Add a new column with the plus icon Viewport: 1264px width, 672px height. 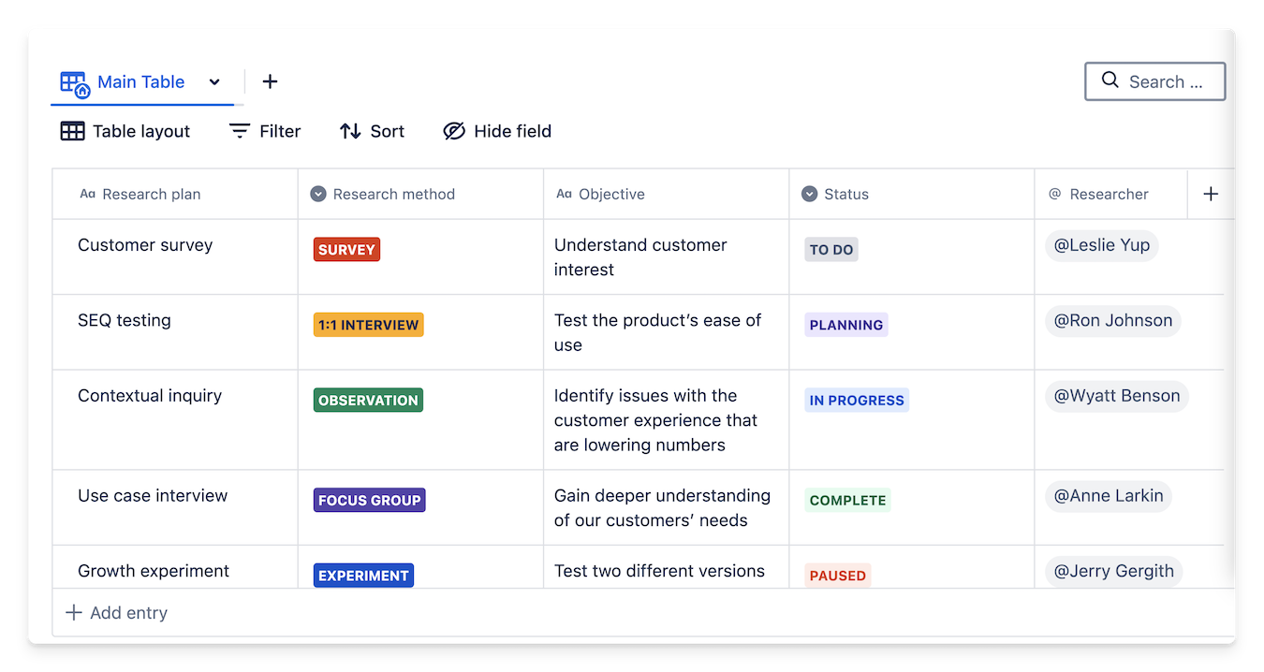click(x=1211, y=194)
